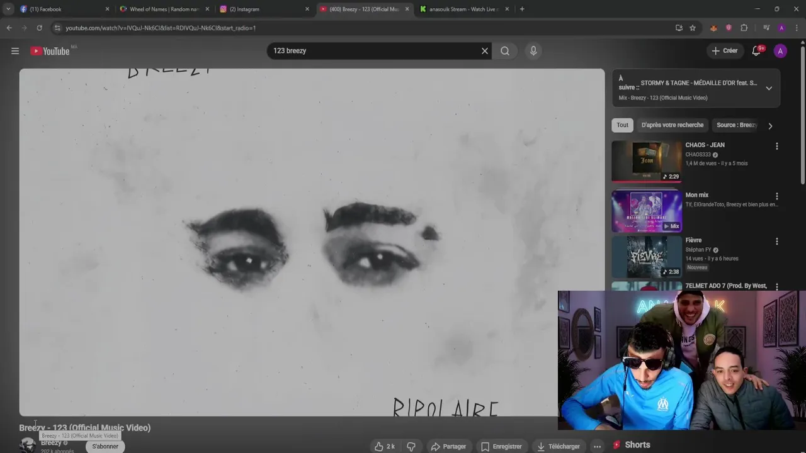Viewport: 806px width, 453px height.
Task: Open the Breezy channel name link
Action: (51, 443)
